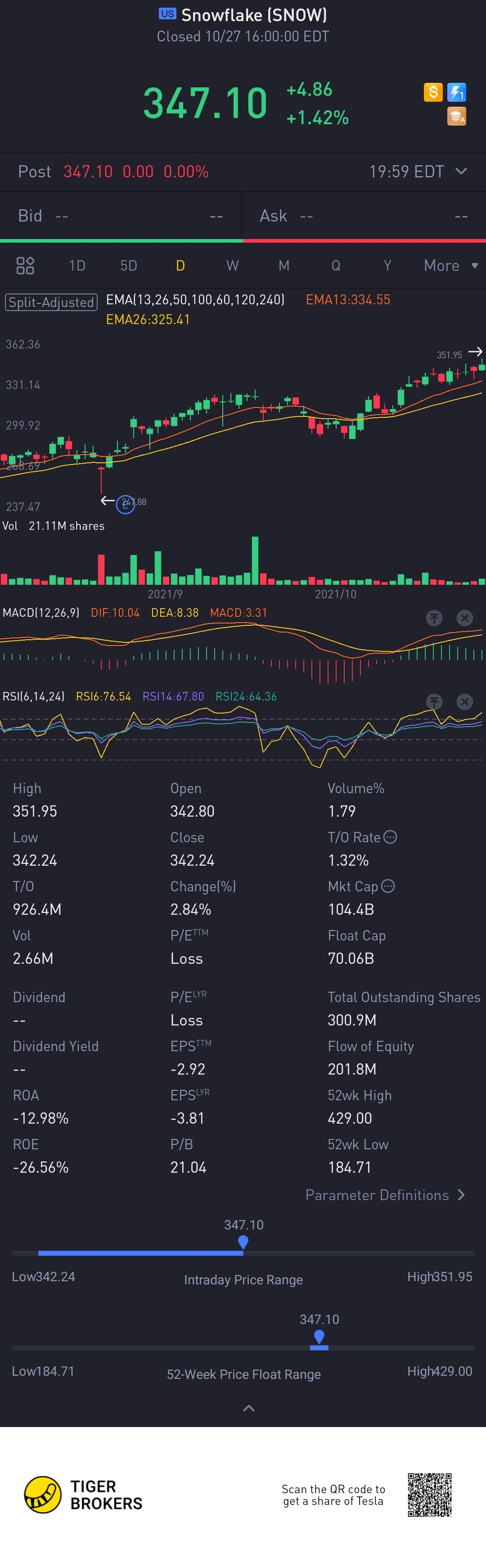Select the D daily chart tab
This screenshot has height=1563, width=486.
(180, 265)
